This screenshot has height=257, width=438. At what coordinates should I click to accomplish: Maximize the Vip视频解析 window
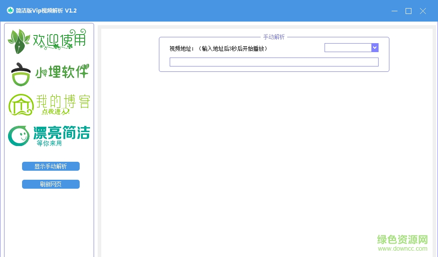[x=408, y=11]
